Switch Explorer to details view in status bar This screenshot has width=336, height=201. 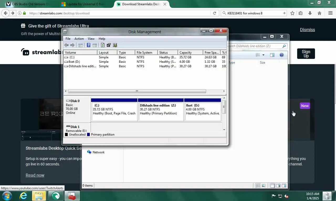click(258, 186)
